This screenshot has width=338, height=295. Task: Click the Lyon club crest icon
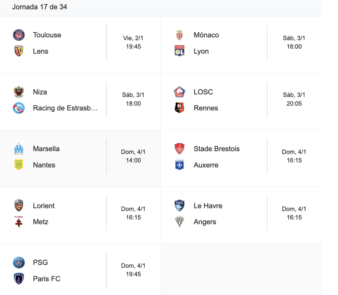point(180,51)
